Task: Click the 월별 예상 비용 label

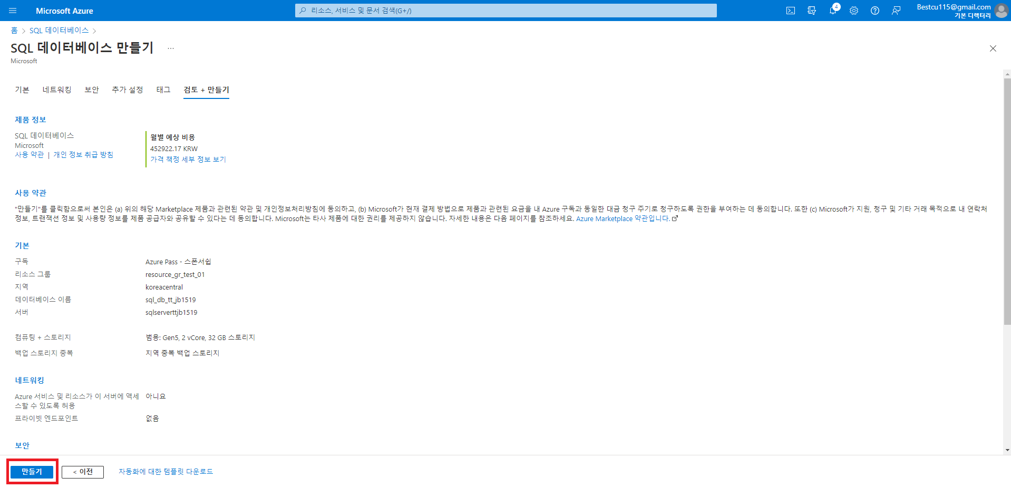Action: click(x=172, y=137)
